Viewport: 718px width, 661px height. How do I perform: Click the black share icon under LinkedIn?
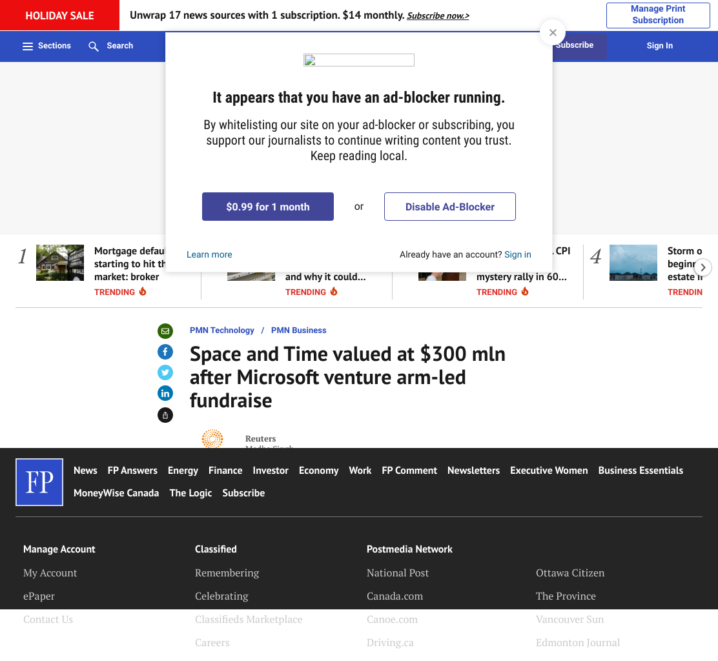coord(165,415)
